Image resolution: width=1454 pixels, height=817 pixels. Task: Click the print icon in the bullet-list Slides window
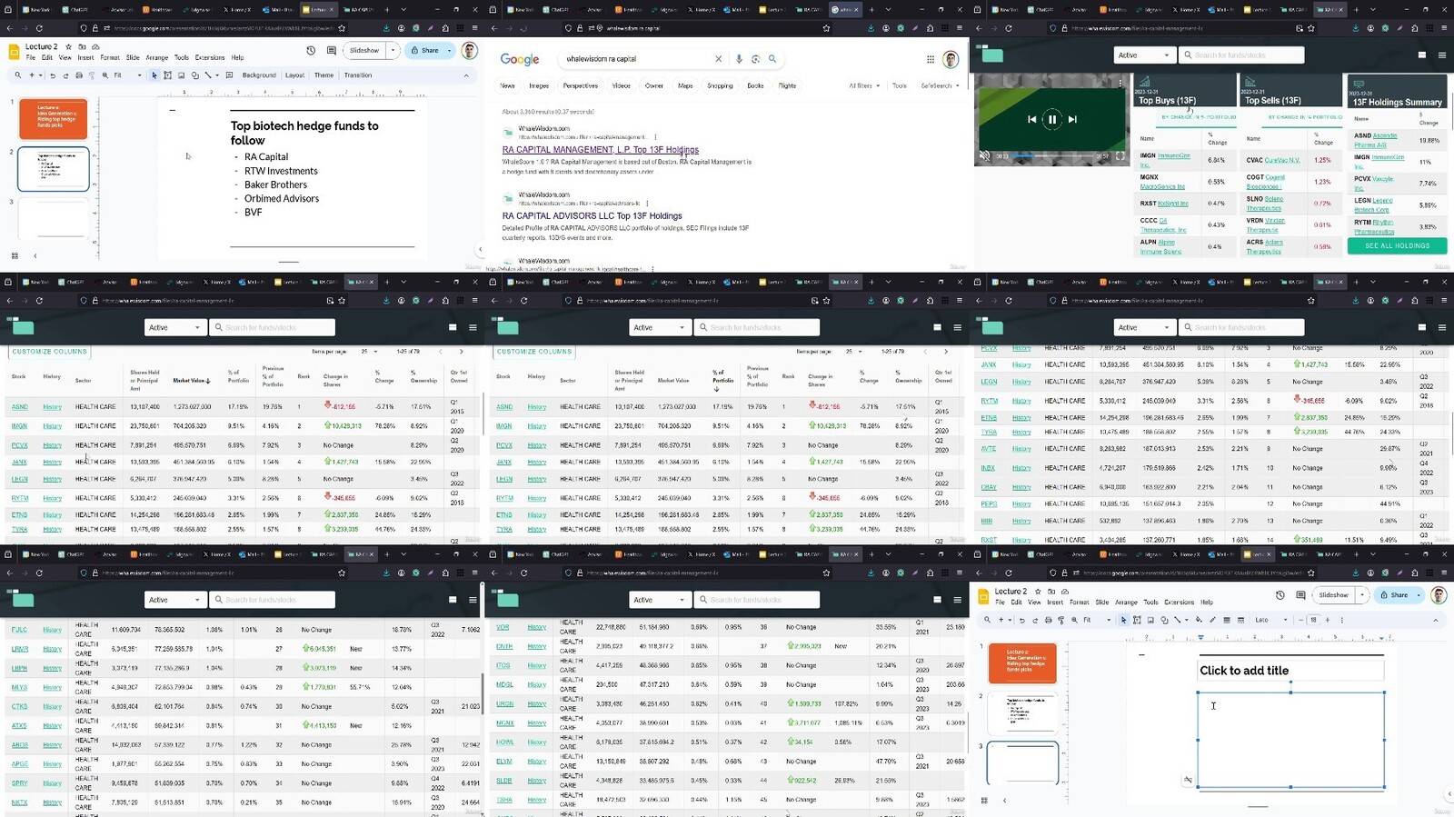[x=78, y=75]
